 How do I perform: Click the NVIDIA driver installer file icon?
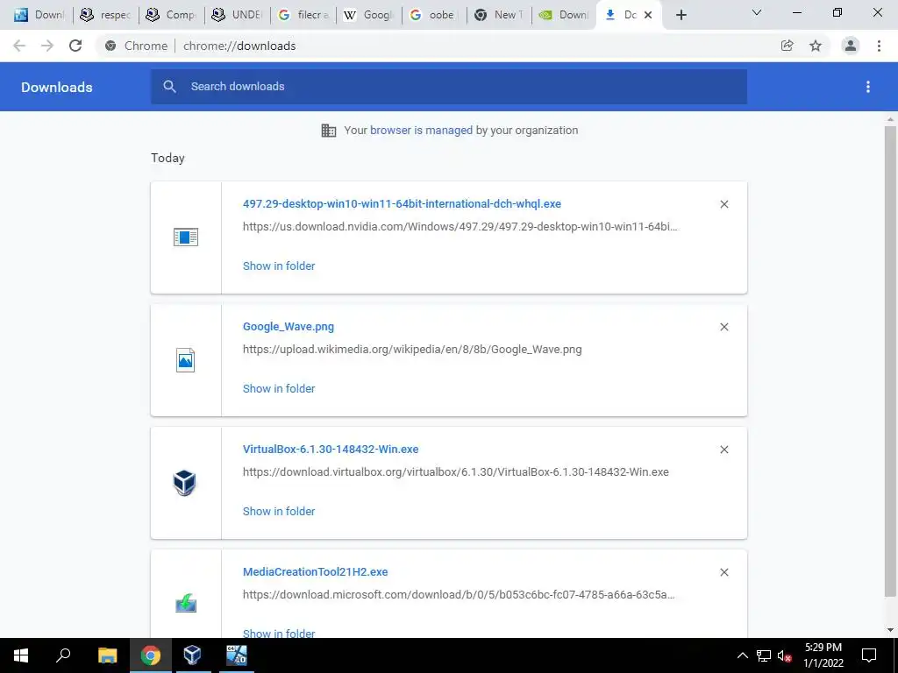[186, 237]
